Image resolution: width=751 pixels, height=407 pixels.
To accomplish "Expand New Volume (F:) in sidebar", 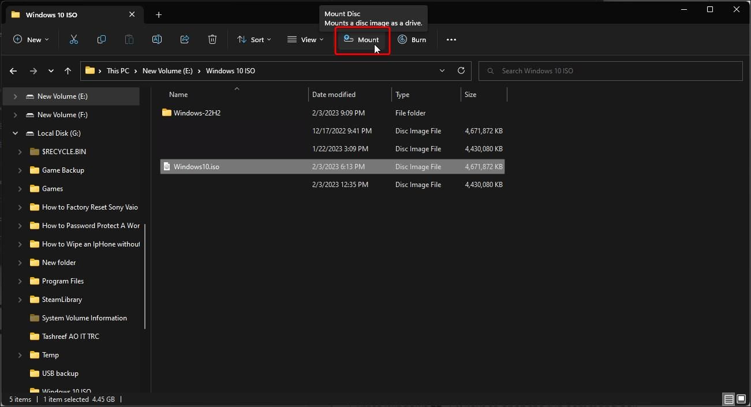I will [15, 115].
